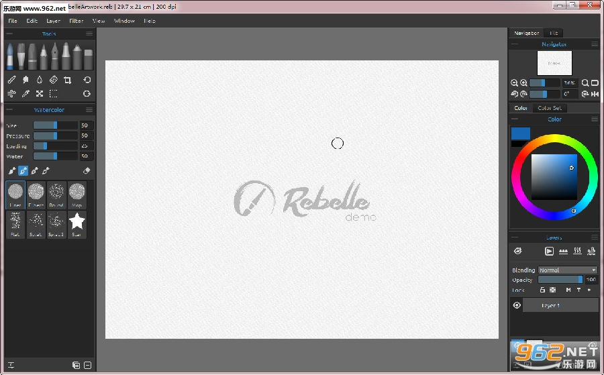Select the Dry tool icon
This screenshot has width=604, height=375.
[53, 80]
